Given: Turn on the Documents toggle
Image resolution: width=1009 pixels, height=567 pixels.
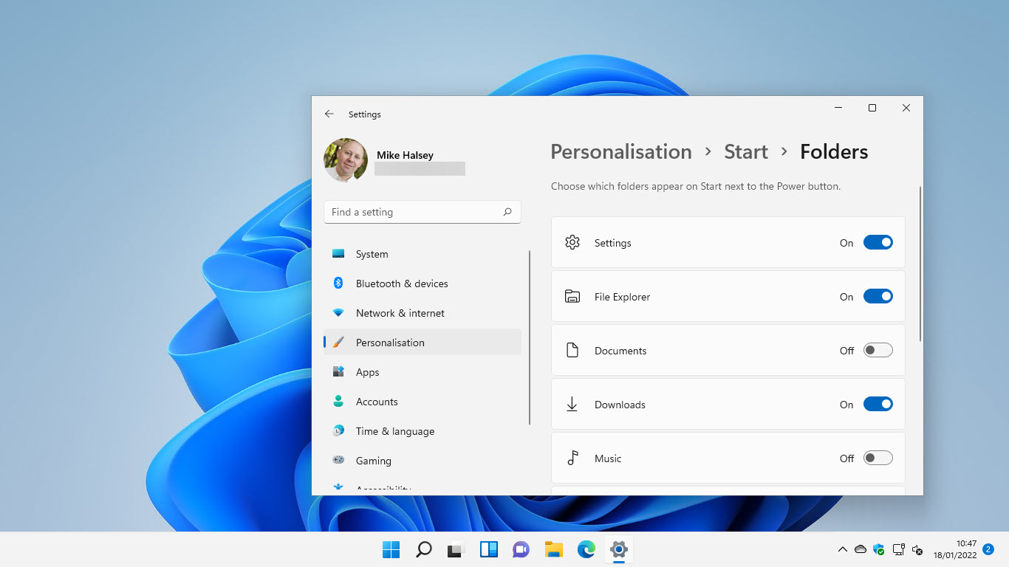Looking at the screenshot, I should [878, 350].
